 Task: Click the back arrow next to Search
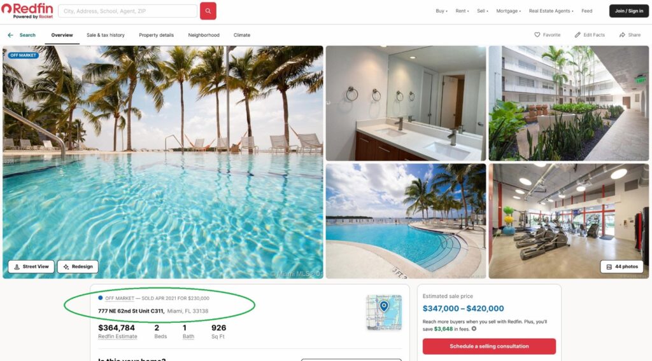(10, 35)
